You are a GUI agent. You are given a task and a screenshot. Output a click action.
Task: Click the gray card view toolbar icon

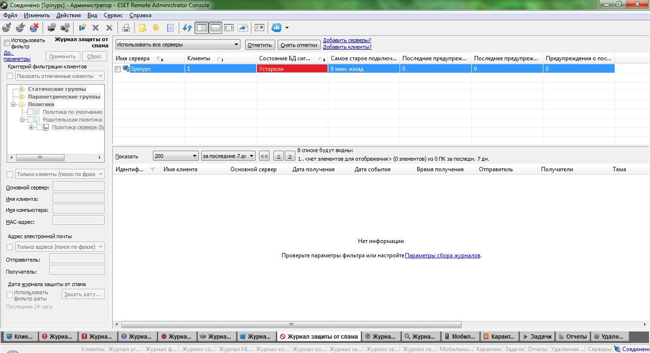[x=260, y=28]
